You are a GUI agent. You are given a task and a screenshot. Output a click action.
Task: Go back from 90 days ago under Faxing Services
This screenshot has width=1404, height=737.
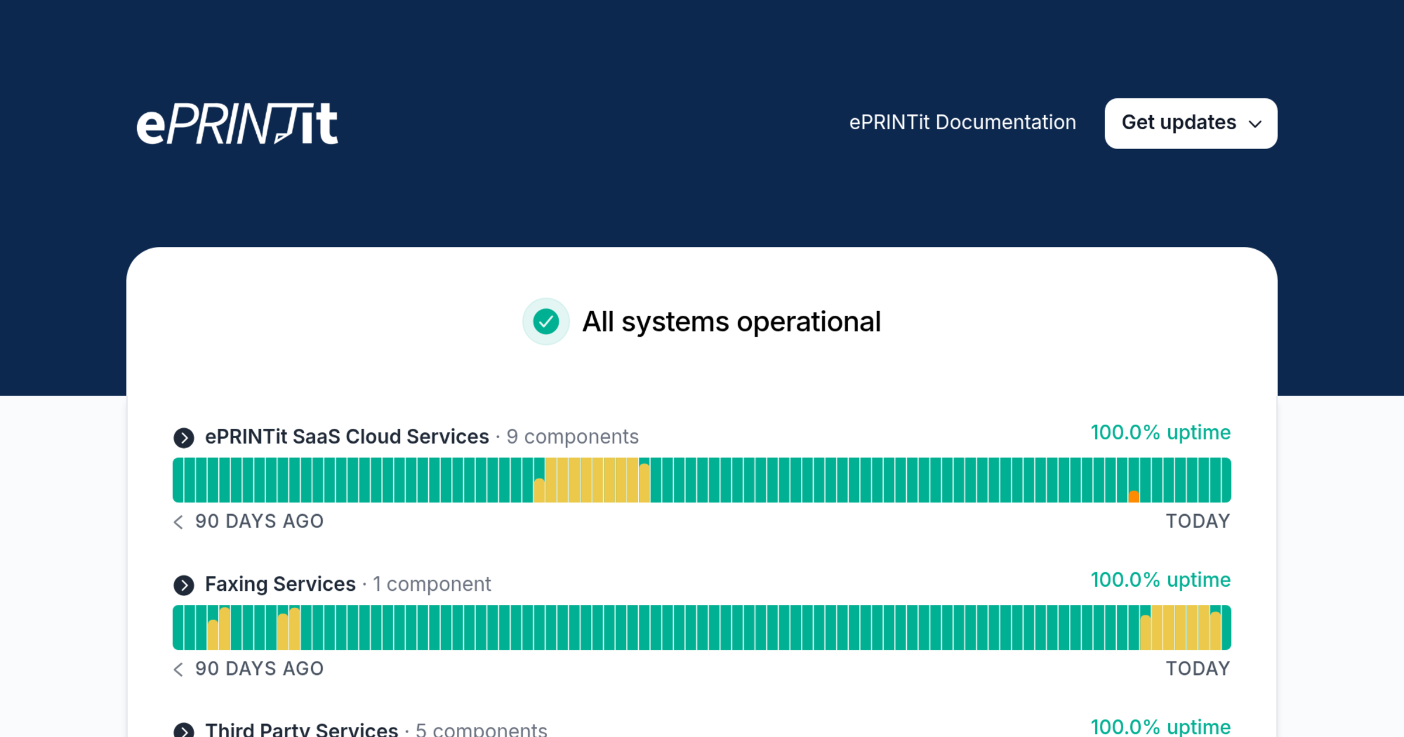click(x=178, y=669)
